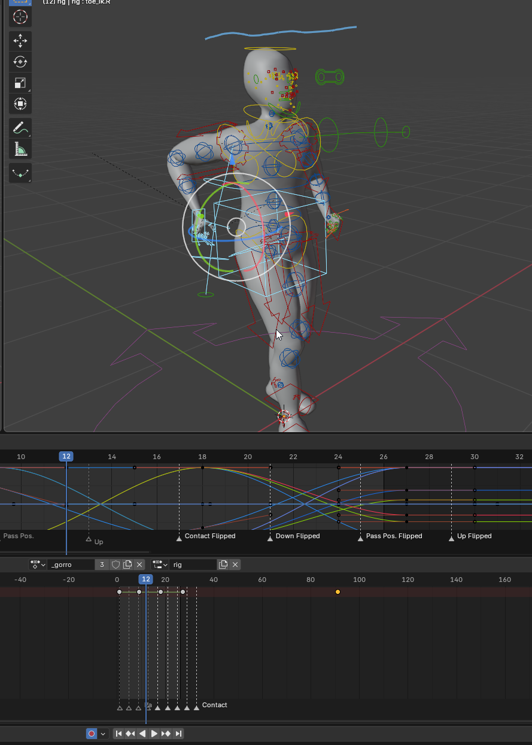Select the Contact Flipped timeline marker
Screen dimensions: 532x745
pos(179,538)
